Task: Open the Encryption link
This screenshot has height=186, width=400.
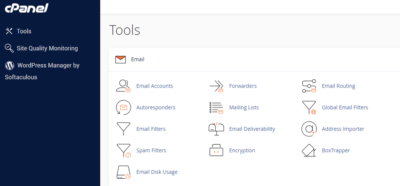Action: click(242, 150)
